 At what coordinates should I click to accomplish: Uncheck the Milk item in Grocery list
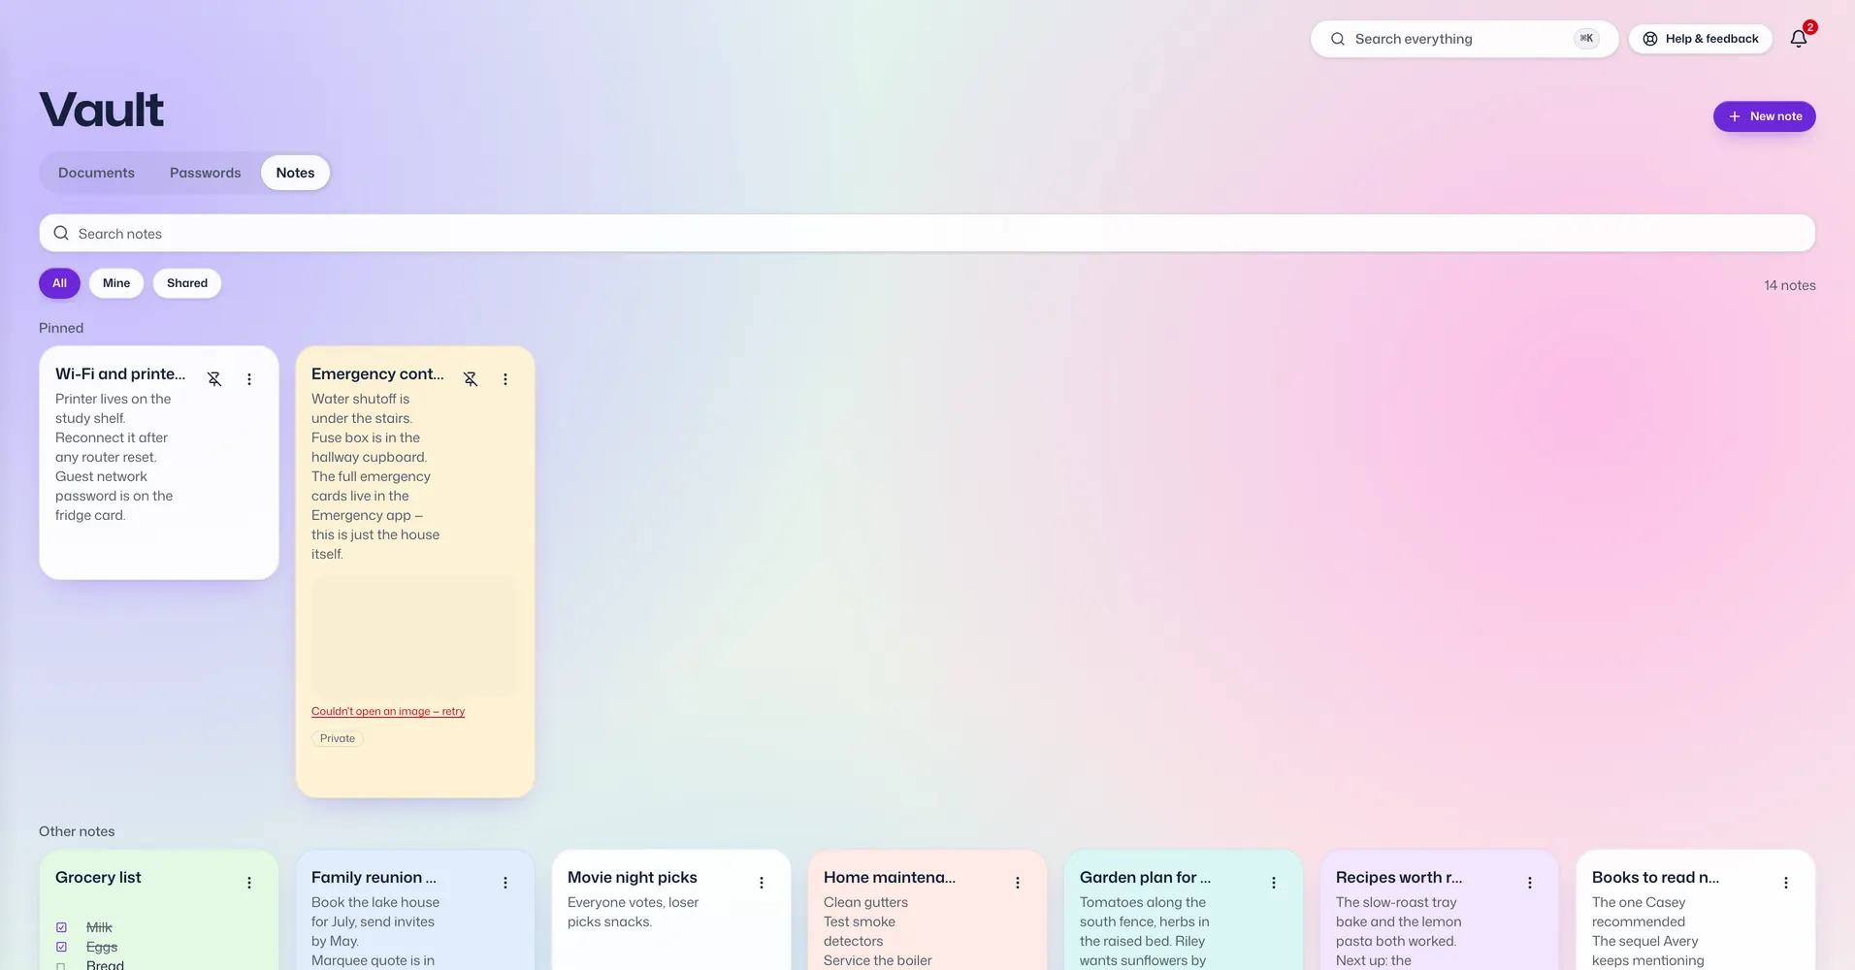[61, 927]
